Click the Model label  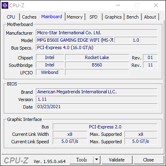[27, 40]
